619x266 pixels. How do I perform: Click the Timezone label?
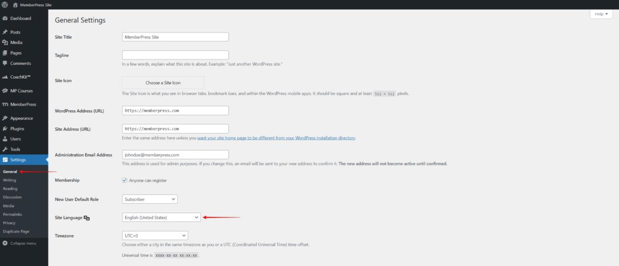(x=64, y=236)
